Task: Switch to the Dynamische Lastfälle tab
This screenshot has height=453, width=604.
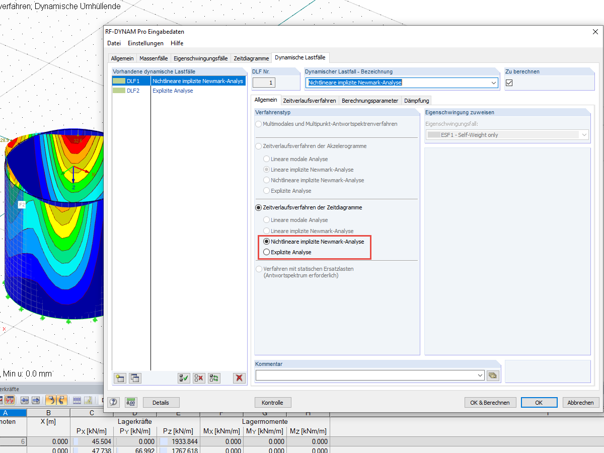Action: [x=300, y=58]
